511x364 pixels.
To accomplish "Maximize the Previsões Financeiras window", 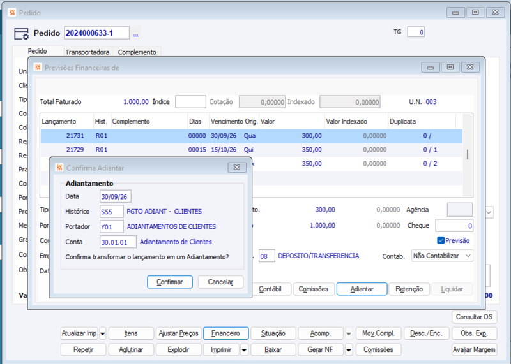I will click(x=450, y=67).
